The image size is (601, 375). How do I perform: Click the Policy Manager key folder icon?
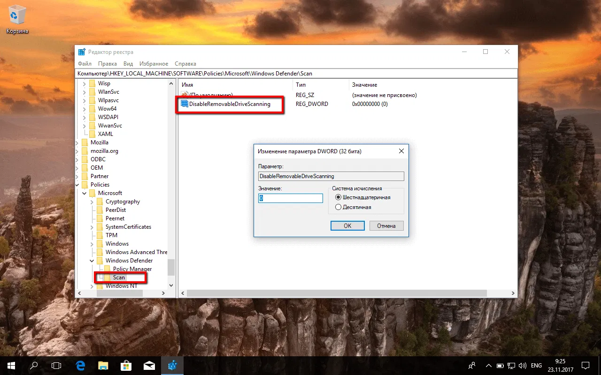pyautogui.click(x=107, y=269)
